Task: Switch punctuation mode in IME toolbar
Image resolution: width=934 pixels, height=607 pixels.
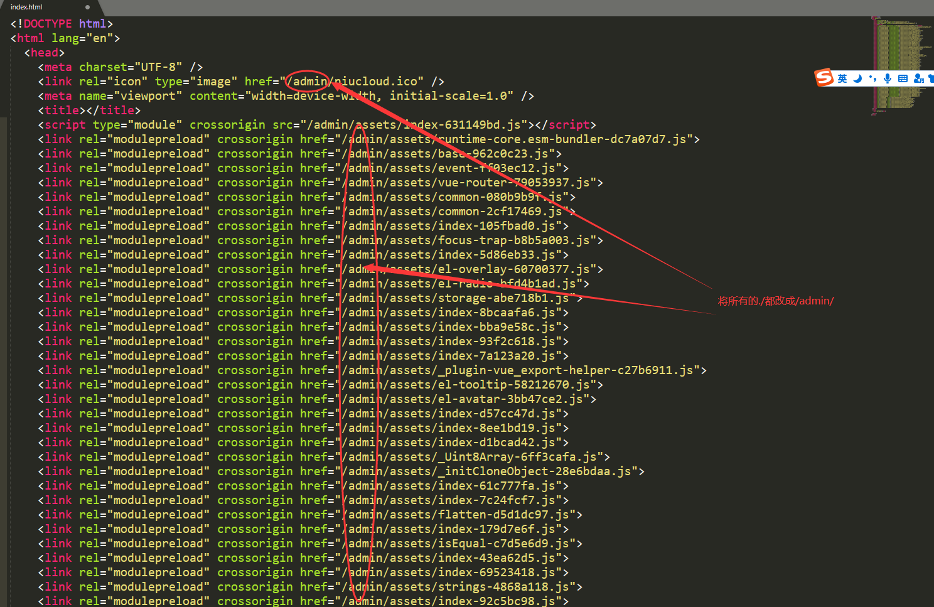Action: pyautogui.click(x=872, y=78)
